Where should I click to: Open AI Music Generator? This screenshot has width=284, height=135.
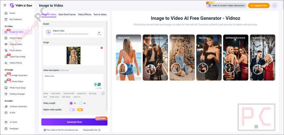pos(18,107)
